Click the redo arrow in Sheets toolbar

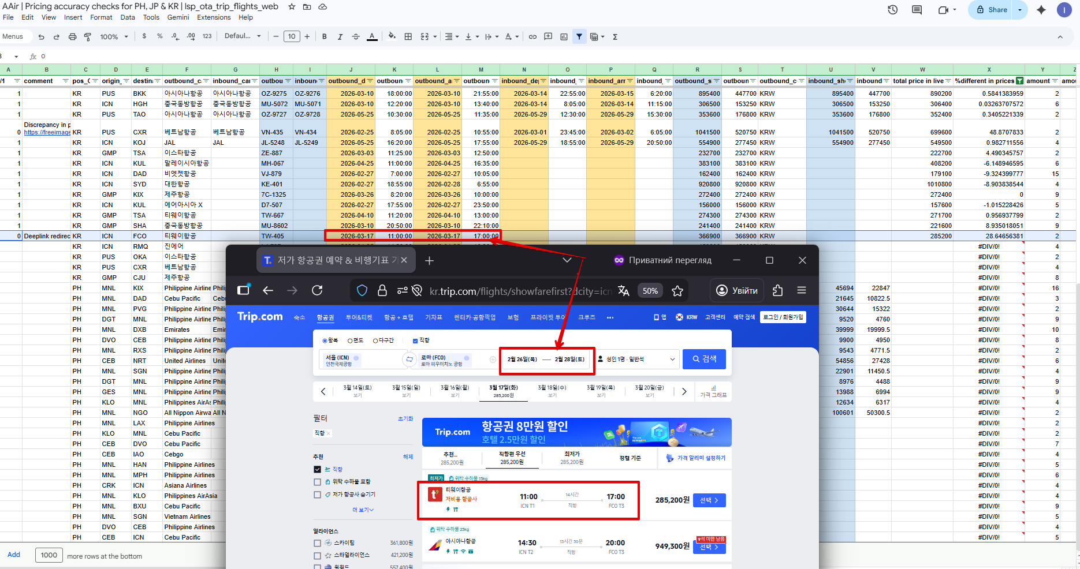[x=57, y=37]
